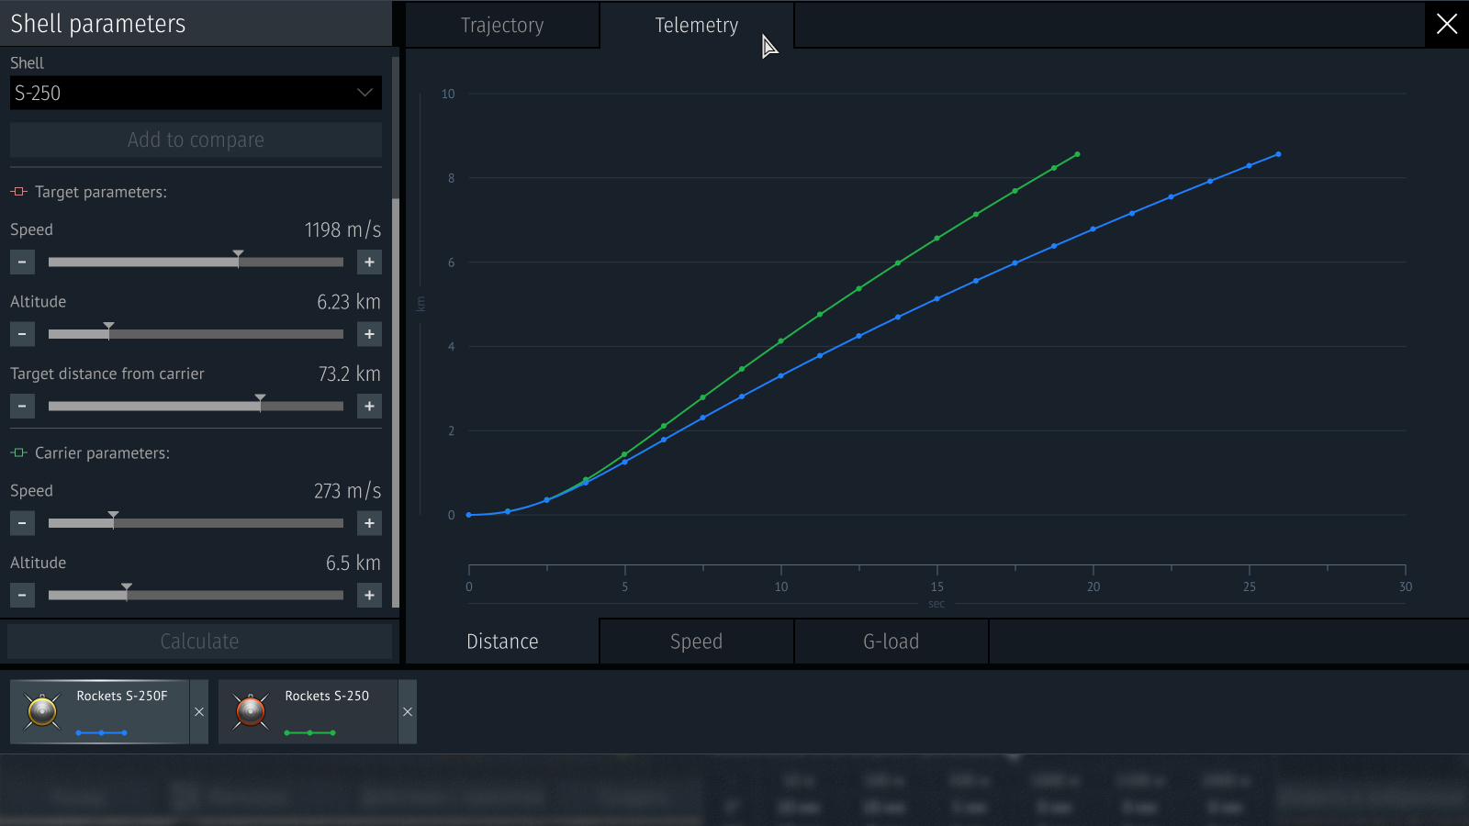Switch to the Trajectory tab
This screenshot has height=826, width=1469.
pyautogui.click(x=502, y=25)
